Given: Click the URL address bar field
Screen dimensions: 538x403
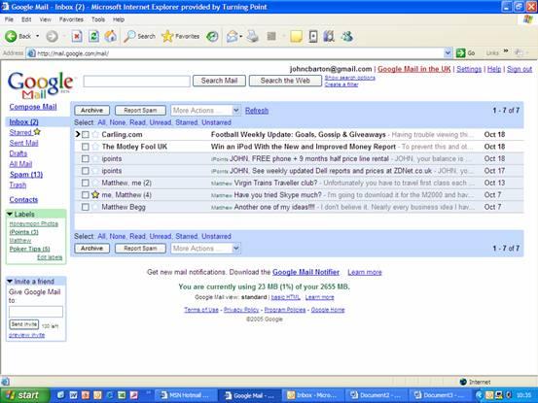Looking at the screenshot, I should (239, 53).
